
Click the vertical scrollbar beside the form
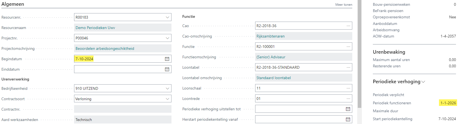(359, 55)
